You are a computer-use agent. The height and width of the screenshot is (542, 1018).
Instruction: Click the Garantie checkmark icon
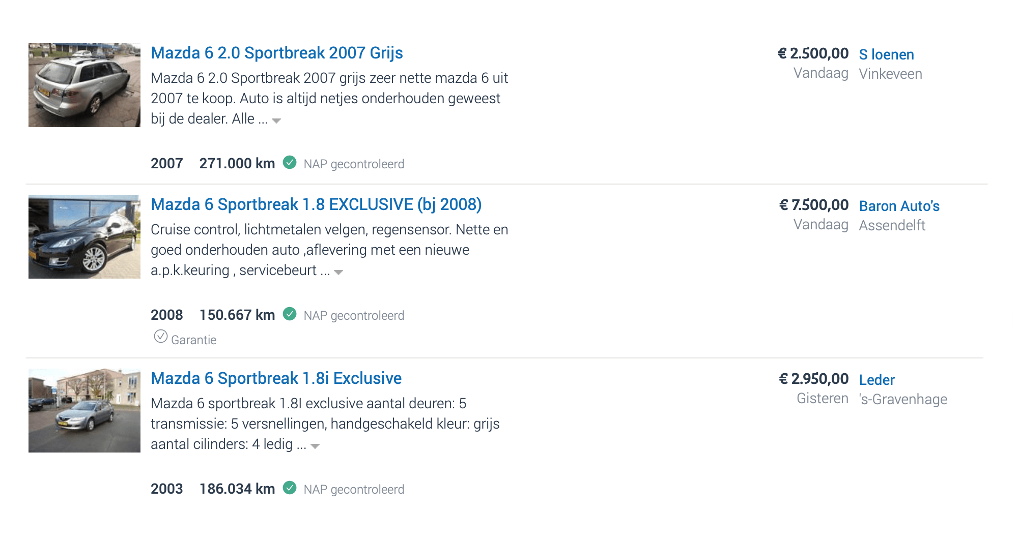pos(161,337)
